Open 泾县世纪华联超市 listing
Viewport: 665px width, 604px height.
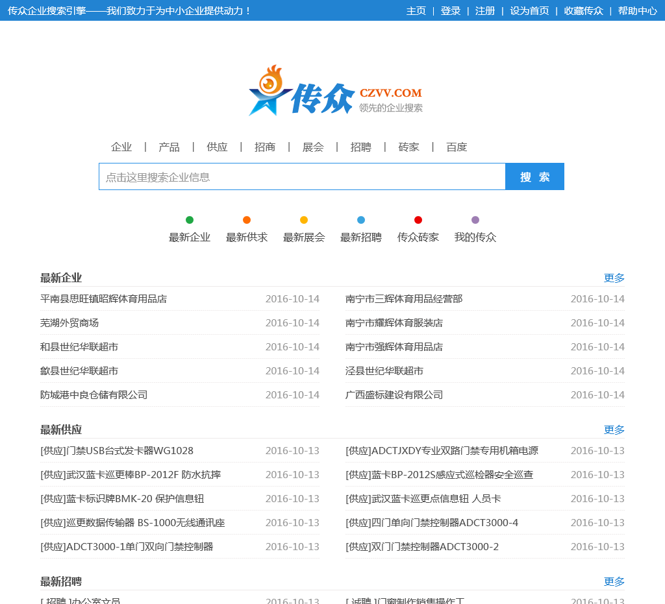[384, 371]
